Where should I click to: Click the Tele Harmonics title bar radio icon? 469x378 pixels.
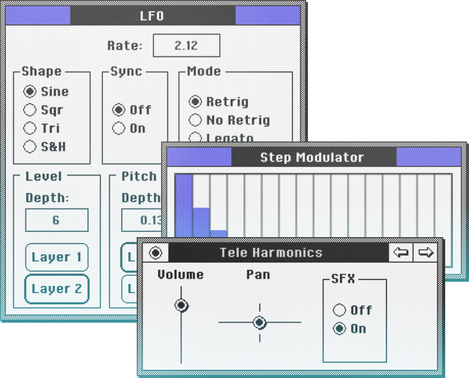coord(156,253)
